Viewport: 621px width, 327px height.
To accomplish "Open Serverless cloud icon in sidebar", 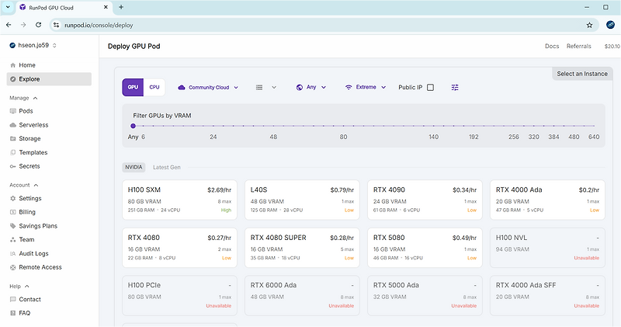I will [x=12, y=125].
